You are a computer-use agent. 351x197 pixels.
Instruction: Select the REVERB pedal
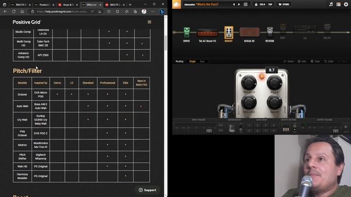(x=270, y=32)
